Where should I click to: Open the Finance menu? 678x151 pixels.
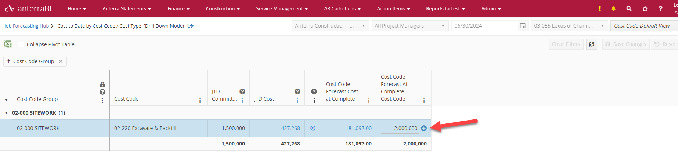coord(178,8)
